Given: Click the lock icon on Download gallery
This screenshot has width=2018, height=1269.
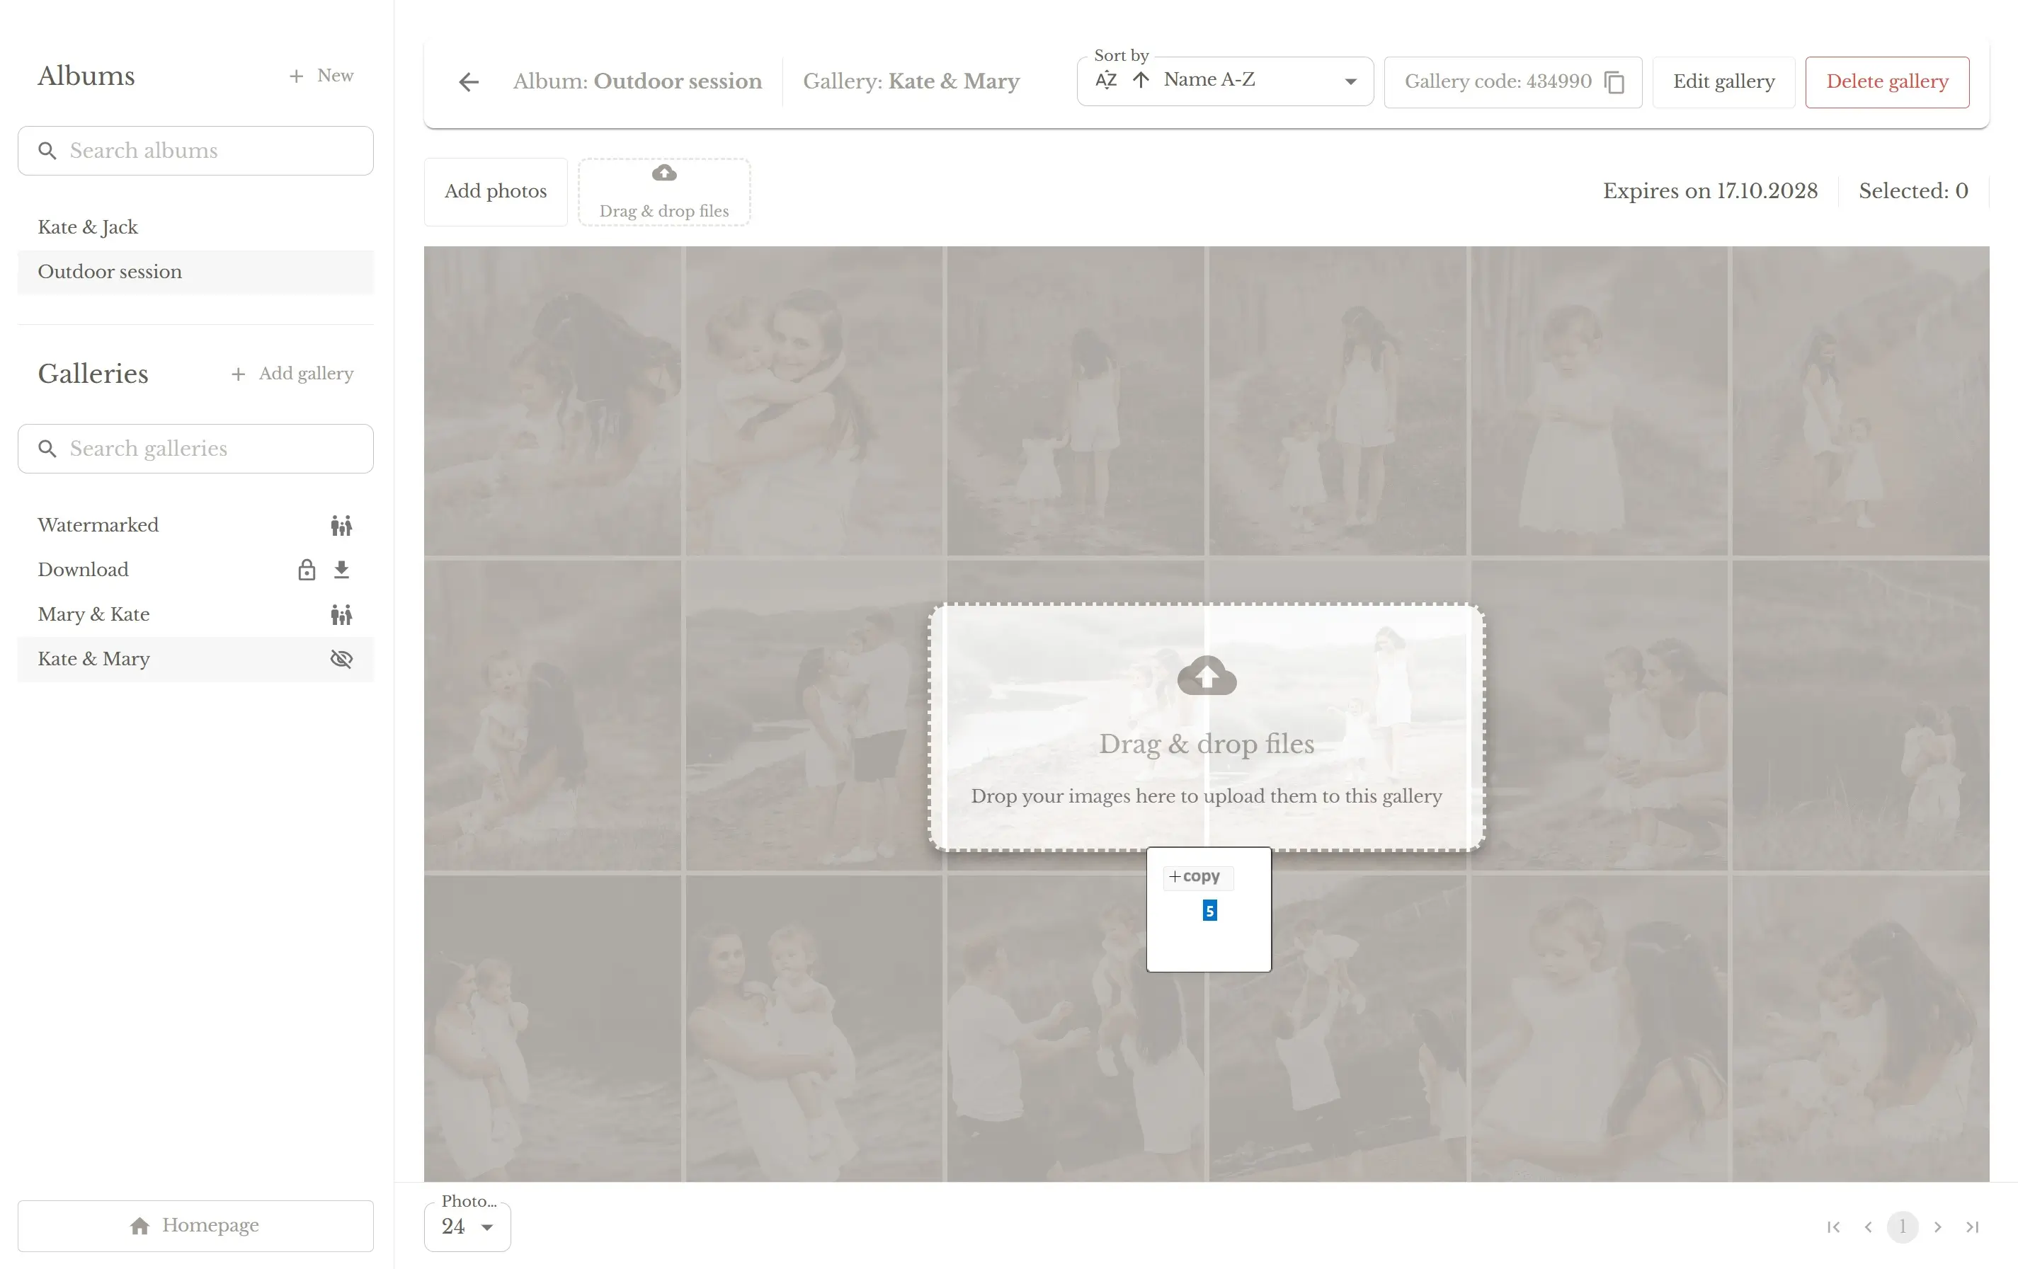Looking at the screenshot, I should tap(307, 570).
